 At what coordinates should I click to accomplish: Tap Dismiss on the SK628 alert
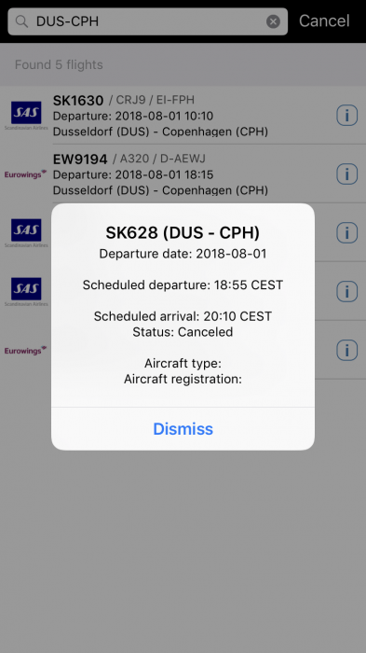click(183, 428)
